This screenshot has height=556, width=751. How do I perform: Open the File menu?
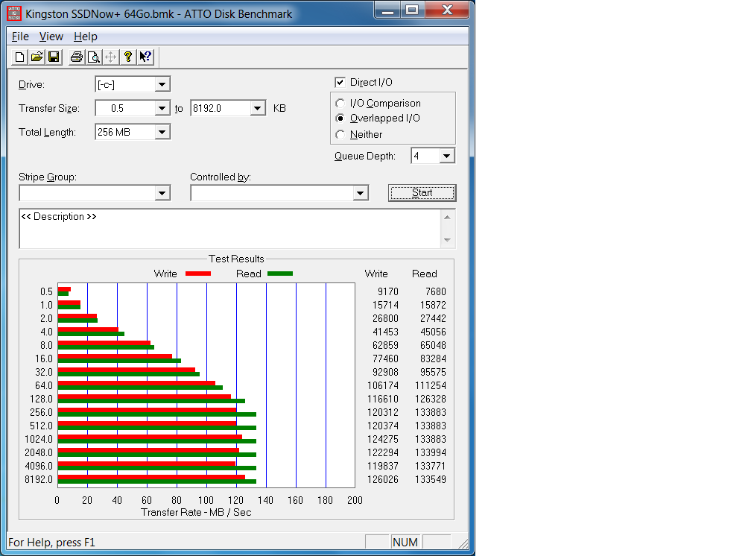click(21, 37)
